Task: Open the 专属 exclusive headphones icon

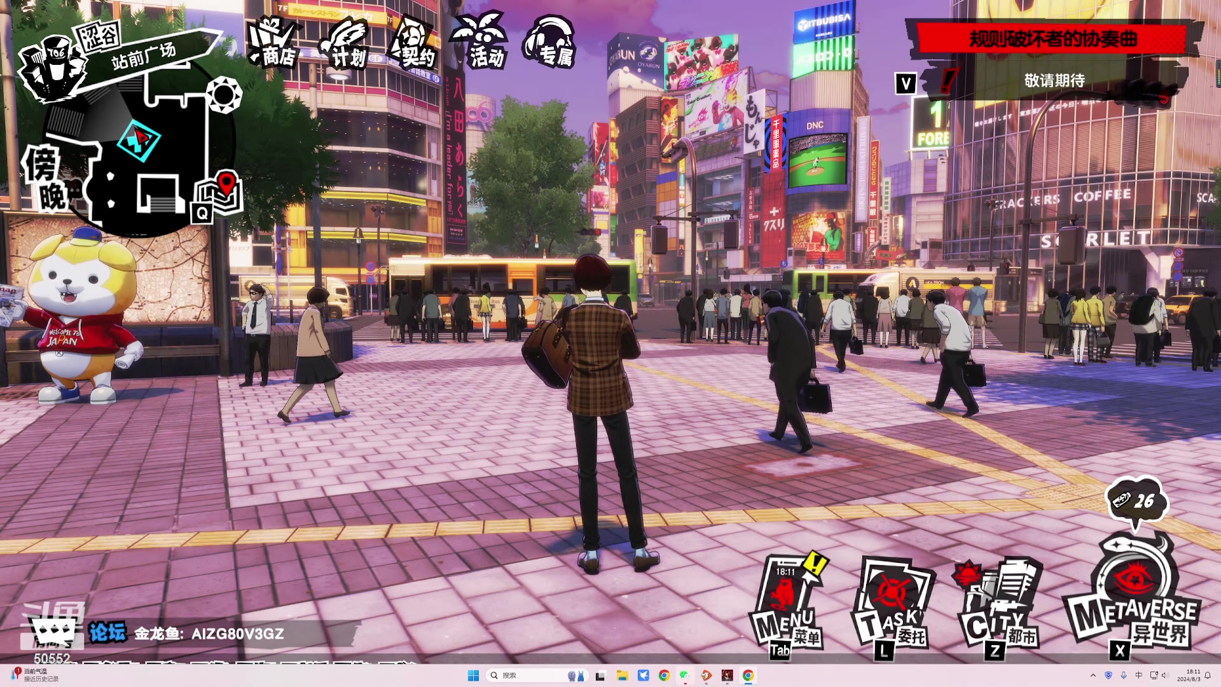Action: (550, 41)
